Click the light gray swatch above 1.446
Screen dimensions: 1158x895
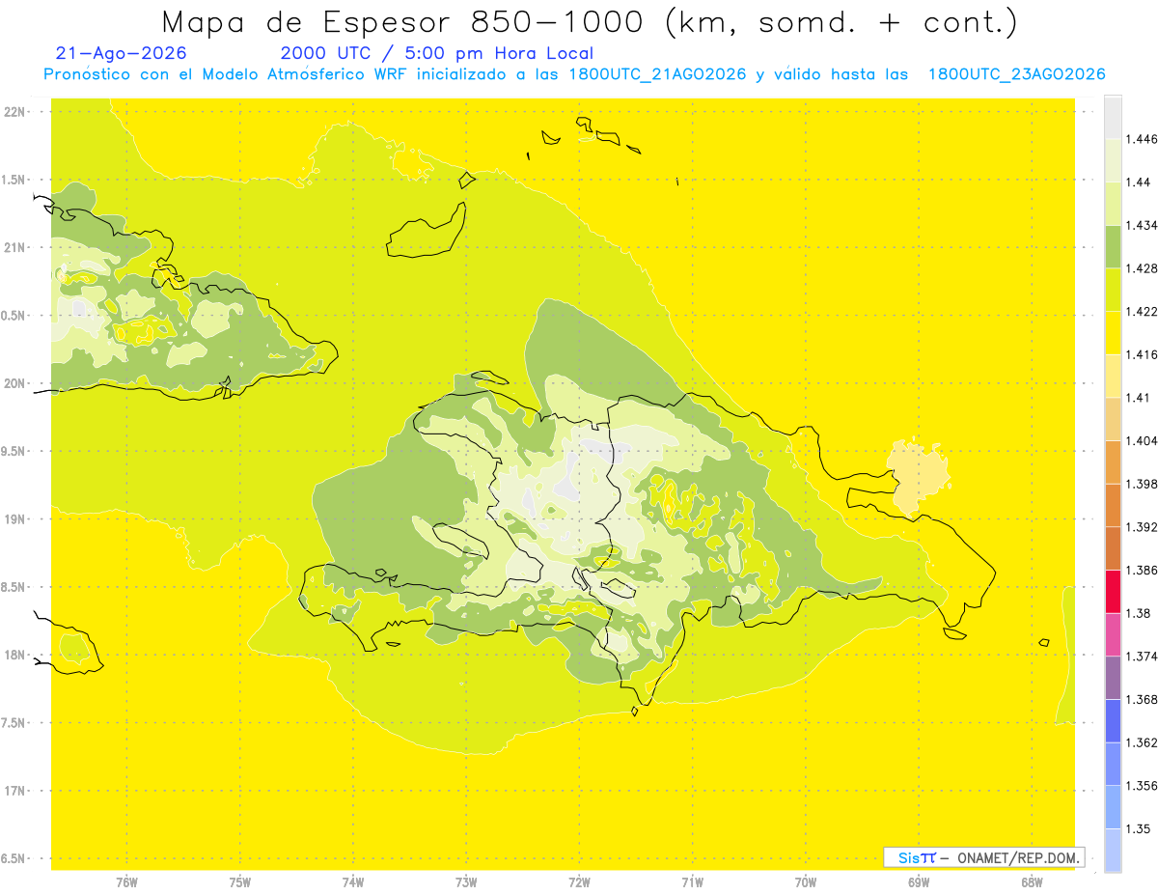pos(1113,117)
